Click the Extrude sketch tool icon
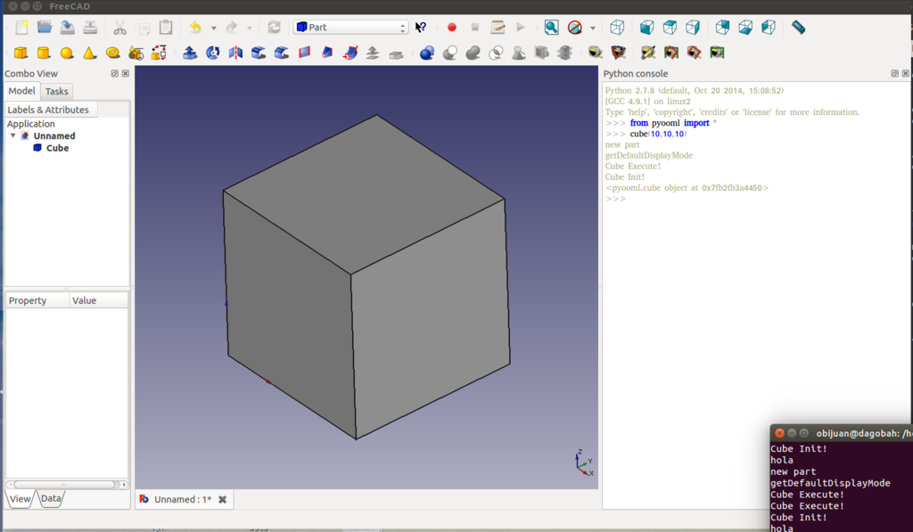This screenshot has width=913, height=532. point(190,53)
